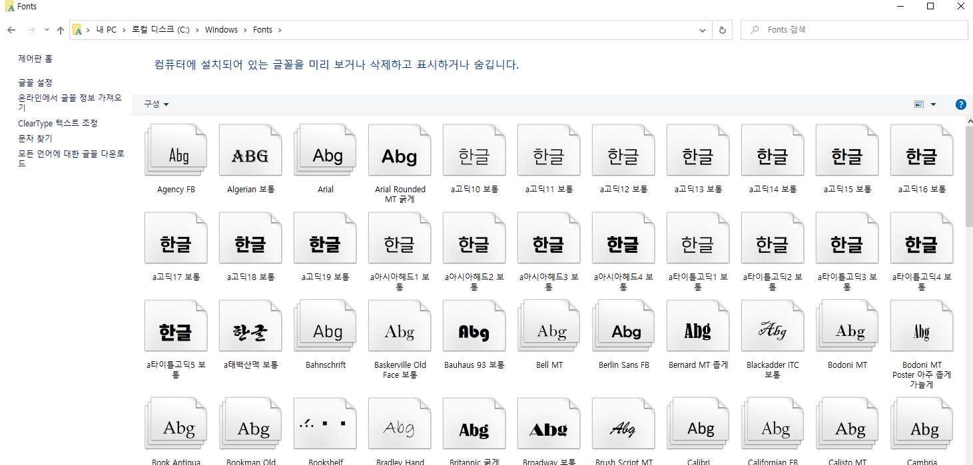973x465 pixels.
Task: Expand chevron after Windows breadcrumb
Action: click(246, 30)
